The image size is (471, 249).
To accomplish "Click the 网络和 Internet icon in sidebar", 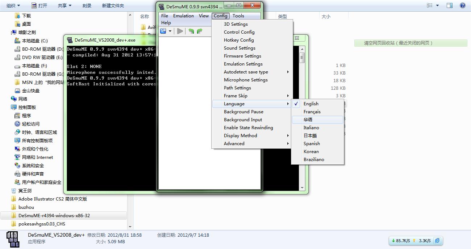I will click(x=17, y=157).
